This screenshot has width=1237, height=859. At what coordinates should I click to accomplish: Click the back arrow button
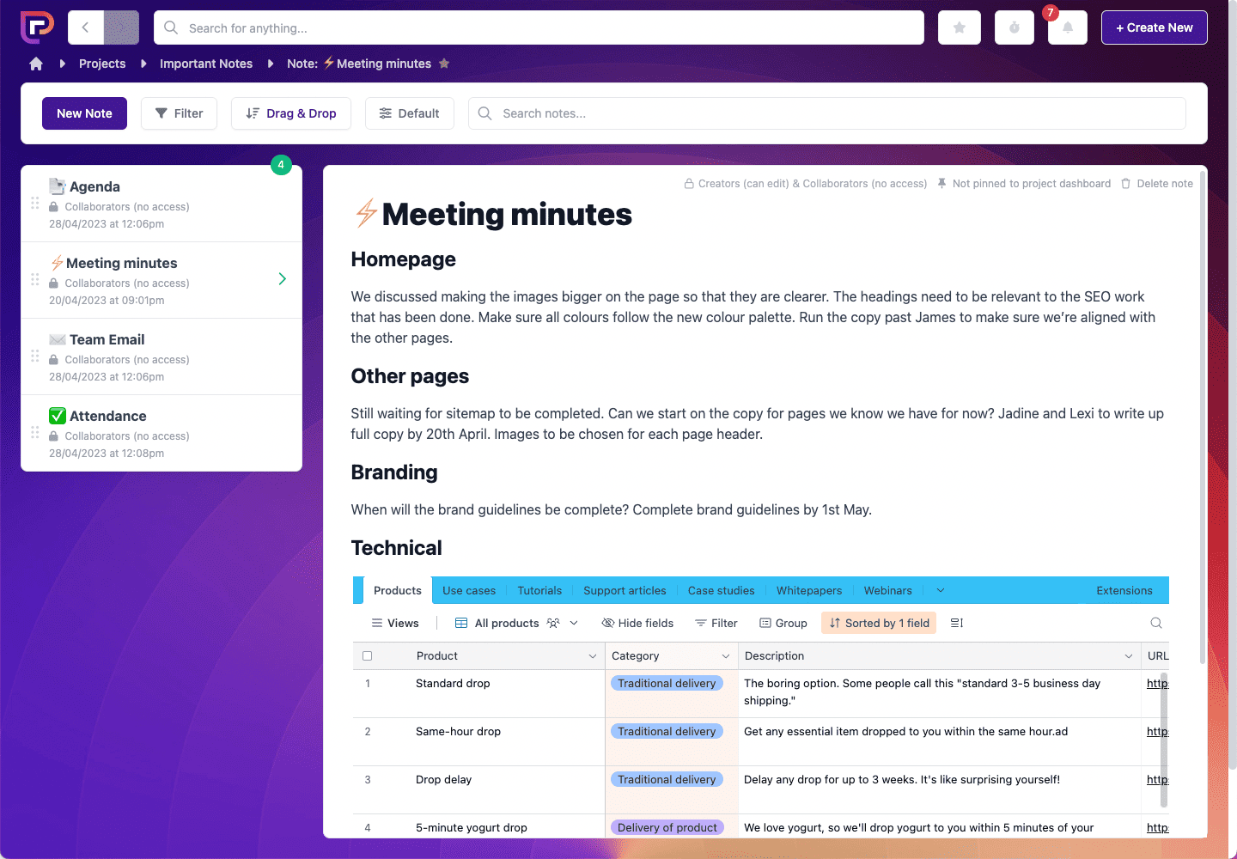(86, 27)
